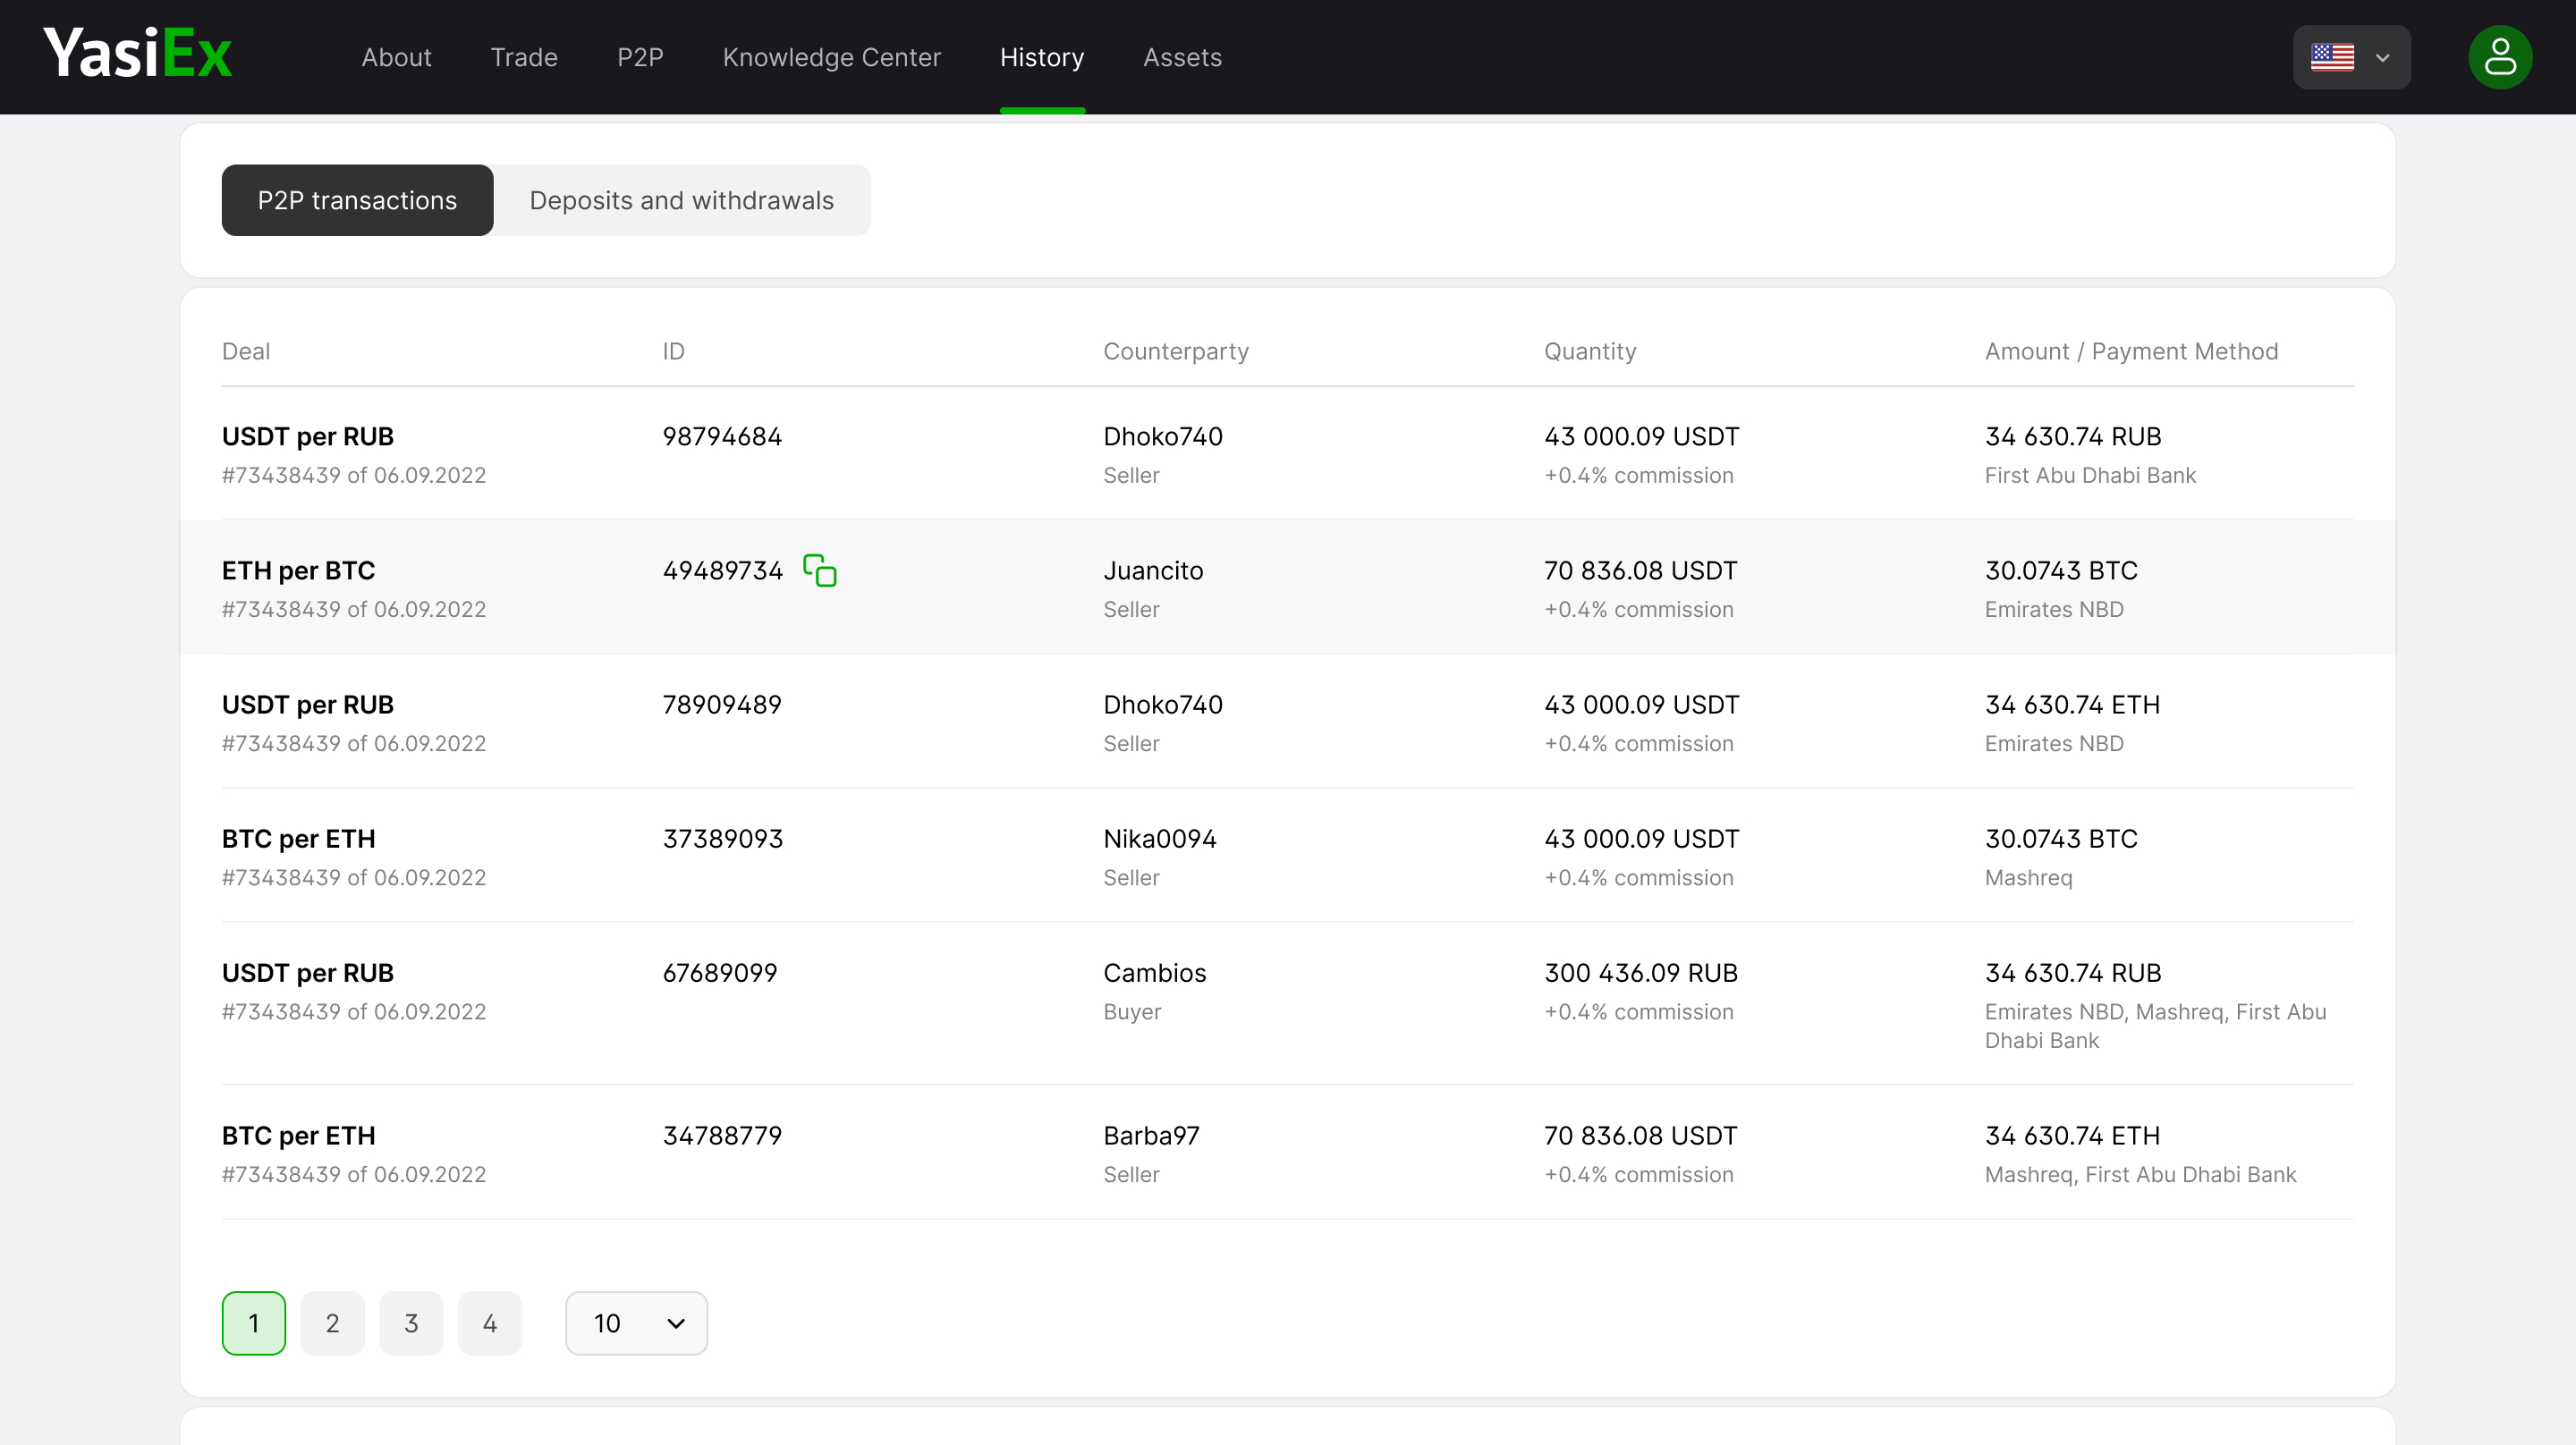Viewport: 2576px width, 1445px height.
Task: Open the rows-per-page dropdown showing 10
Action: 636,1323
